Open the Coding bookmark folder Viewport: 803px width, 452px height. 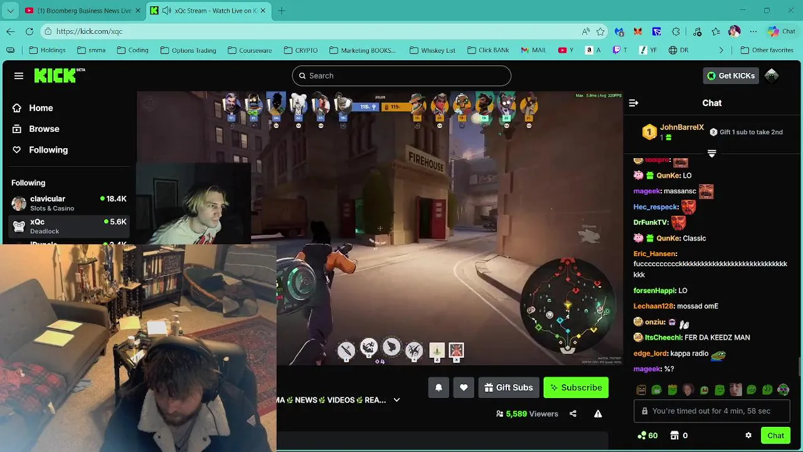click(x=132, y=50)
